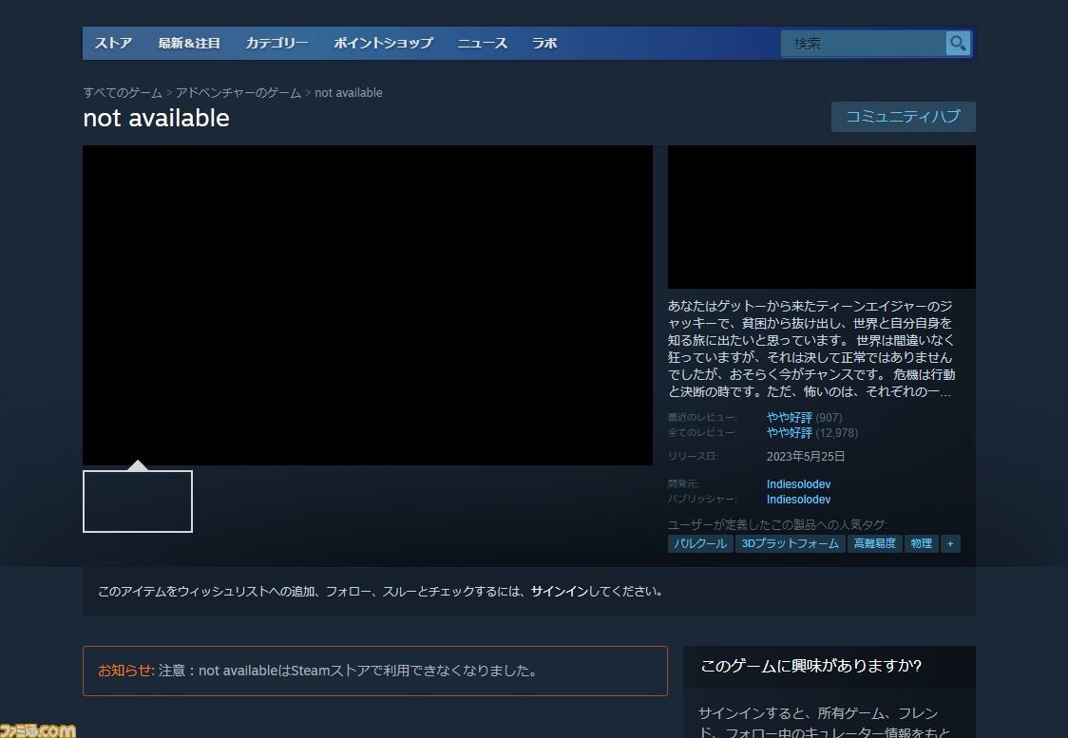Open the カテゴリー menu
This screenshot has width=1068, height=738.
[277, 43]
